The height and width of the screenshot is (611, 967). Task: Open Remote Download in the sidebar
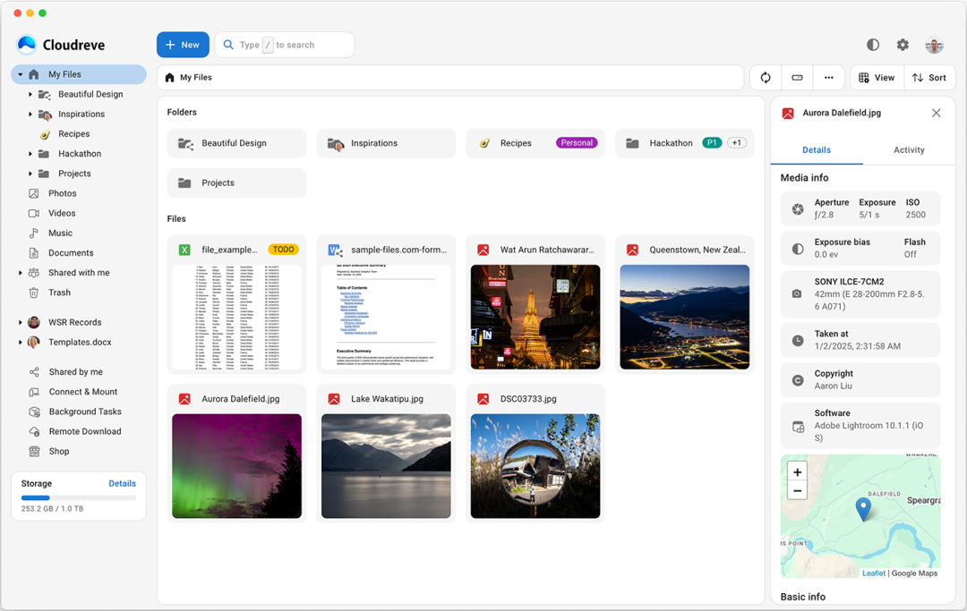click(85, 431)
